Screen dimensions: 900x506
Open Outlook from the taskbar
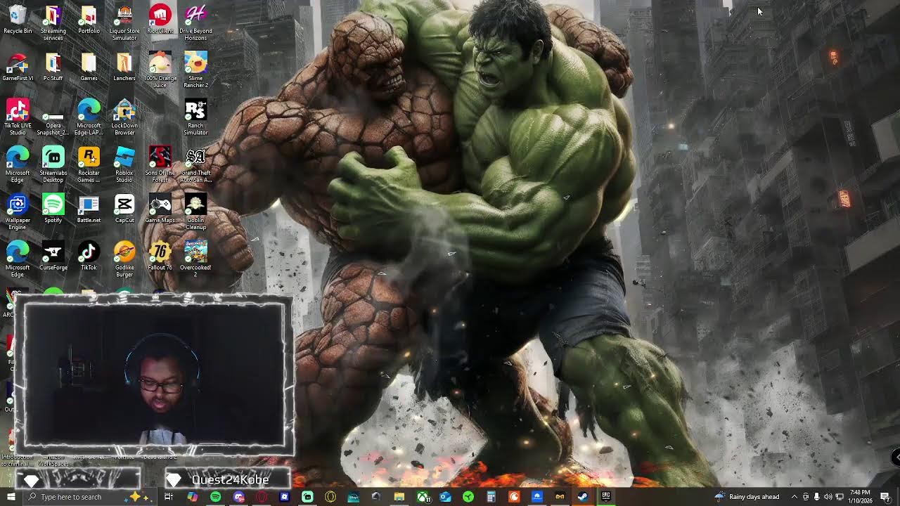point(445,497)
